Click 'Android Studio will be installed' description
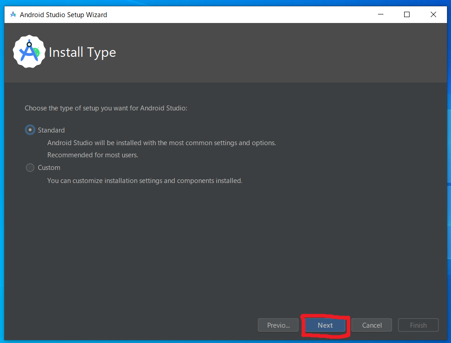 (x=161, y=143)
